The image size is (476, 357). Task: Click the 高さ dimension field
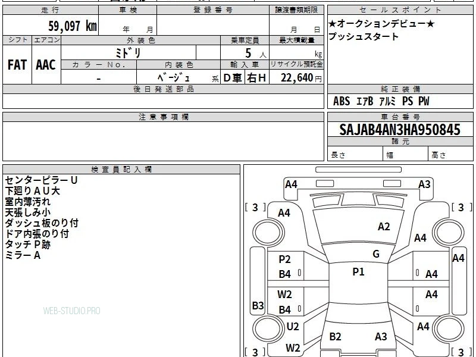pos(450,155)
